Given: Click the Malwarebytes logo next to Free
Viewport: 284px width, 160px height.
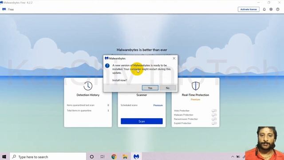Looking at the screenshot, I should [4, 9].
